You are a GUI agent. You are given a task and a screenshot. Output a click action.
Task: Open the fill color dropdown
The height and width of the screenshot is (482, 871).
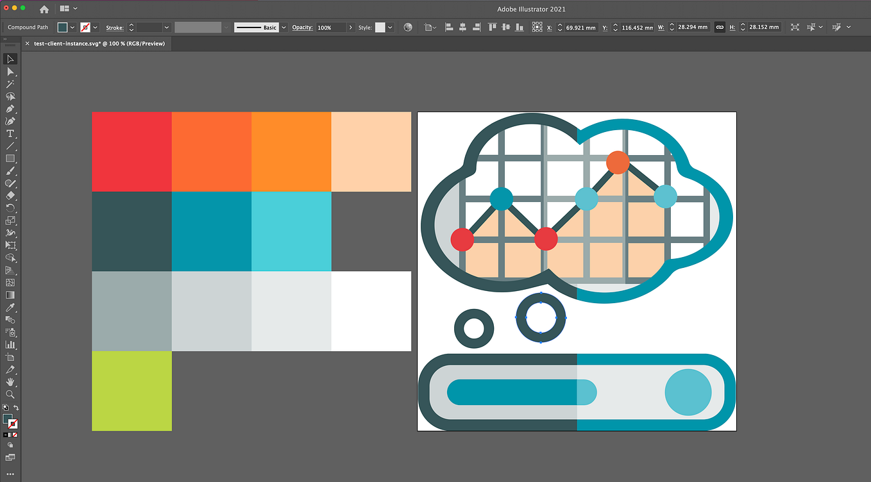72,28
